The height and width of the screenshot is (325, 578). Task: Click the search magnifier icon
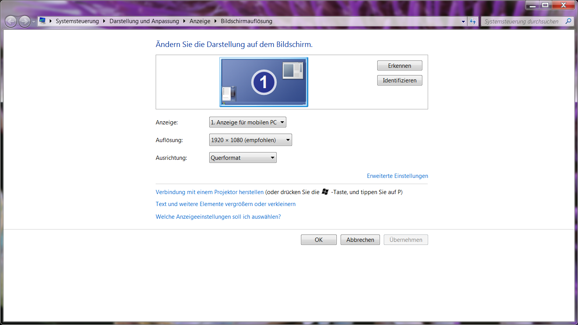568,21
